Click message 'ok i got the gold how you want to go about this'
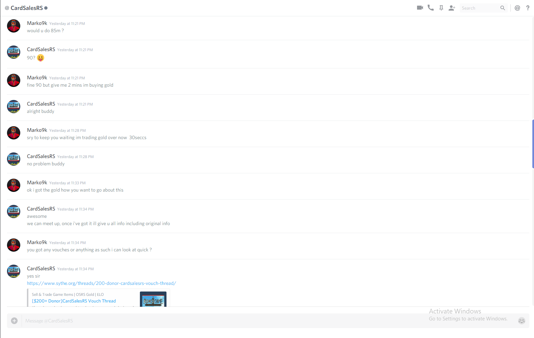 point(75,190)
